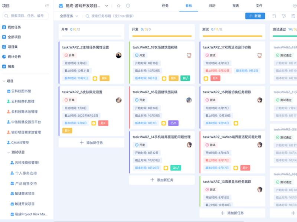
Task: Star the 易成-游戏开发项目 project
Action: point(118,6)
